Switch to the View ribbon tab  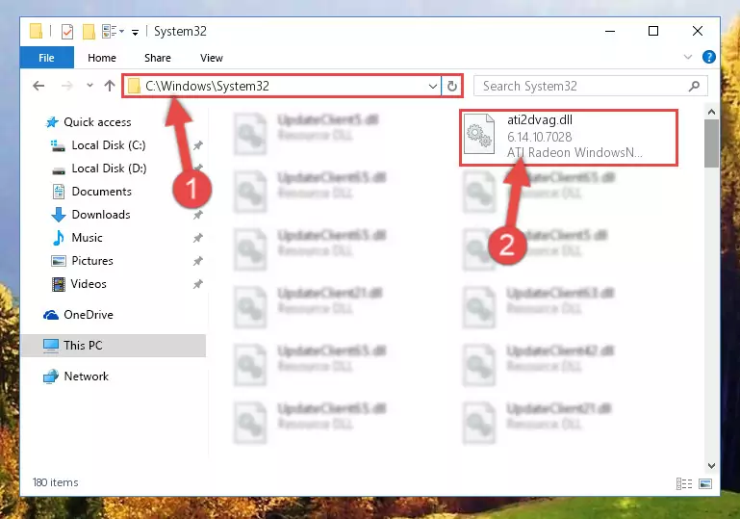[x=212, y=58]
